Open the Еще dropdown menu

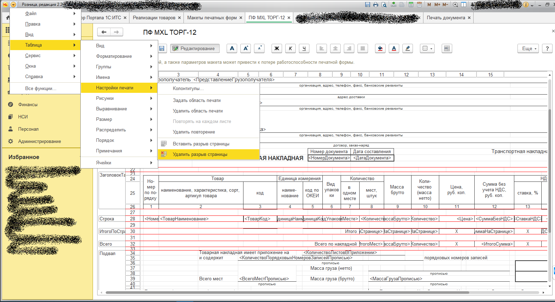click(x=528, y=48)
